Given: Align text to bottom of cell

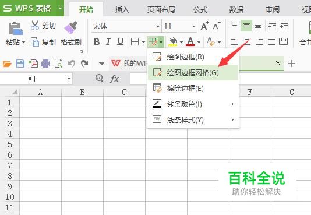Looking at the screenshot, I should coord(258,26).
